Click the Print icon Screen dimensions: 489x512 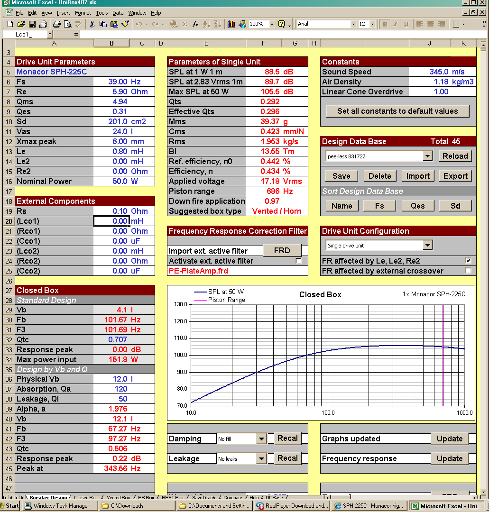57,24
